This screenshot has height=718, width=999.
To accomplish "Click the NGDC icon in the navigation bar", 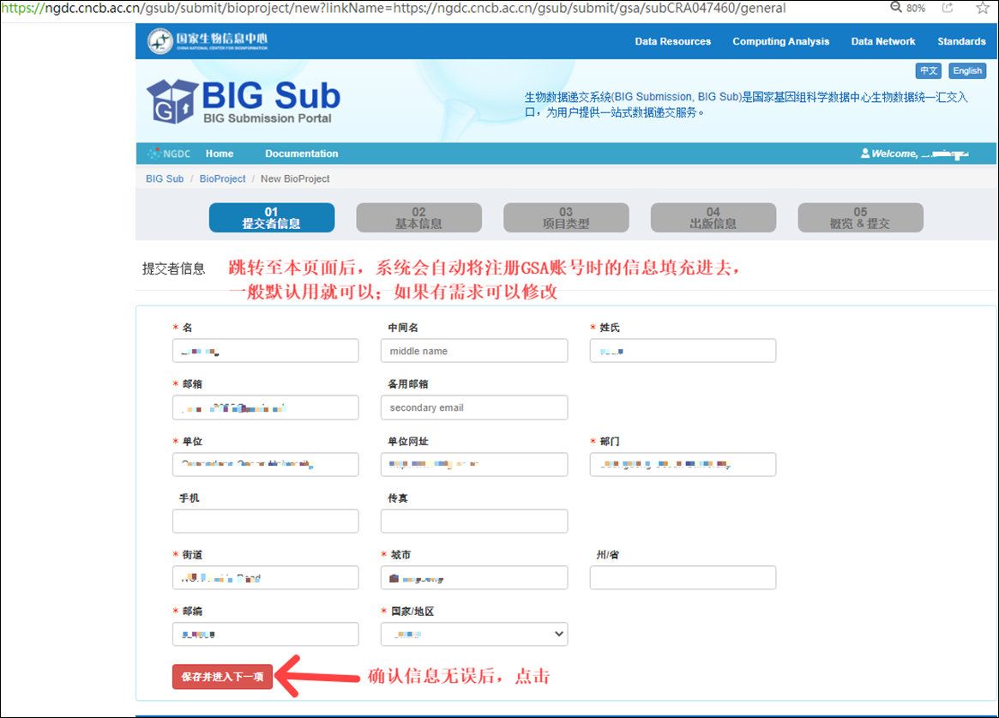I will coord(154,153).
